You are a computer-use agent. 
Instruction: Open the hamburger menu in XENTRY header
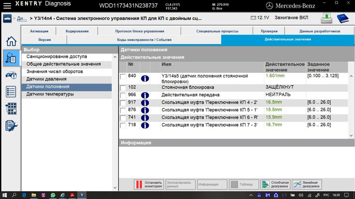point(7,6)
